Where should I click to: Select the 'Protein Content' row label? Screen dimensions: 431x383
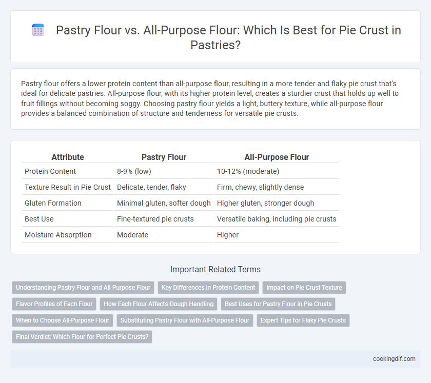50,171
